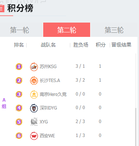Viewport: 139px width, 146px height.
Task: Open the 第三轮 tab
Action: coord(114,30)
